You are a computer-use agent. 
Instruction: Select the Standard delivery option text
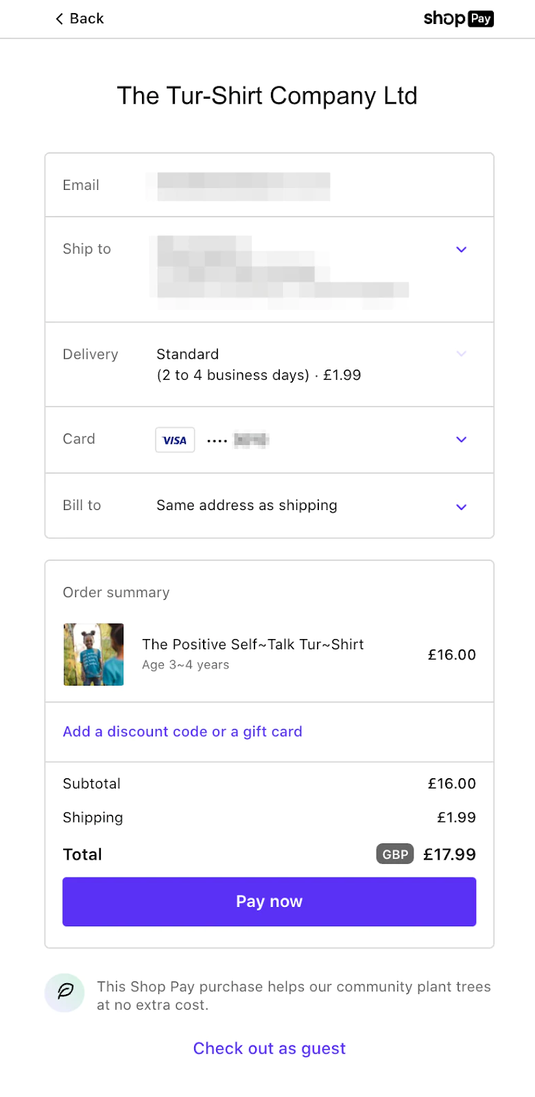tap(188, 354)
